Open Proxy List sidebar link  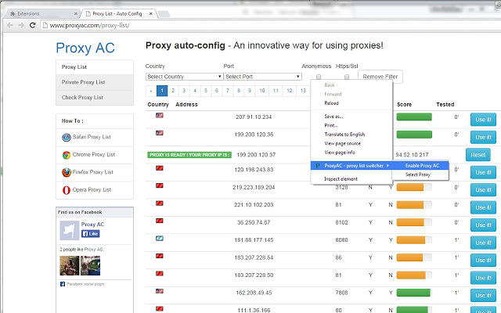(x=95, y=67)
